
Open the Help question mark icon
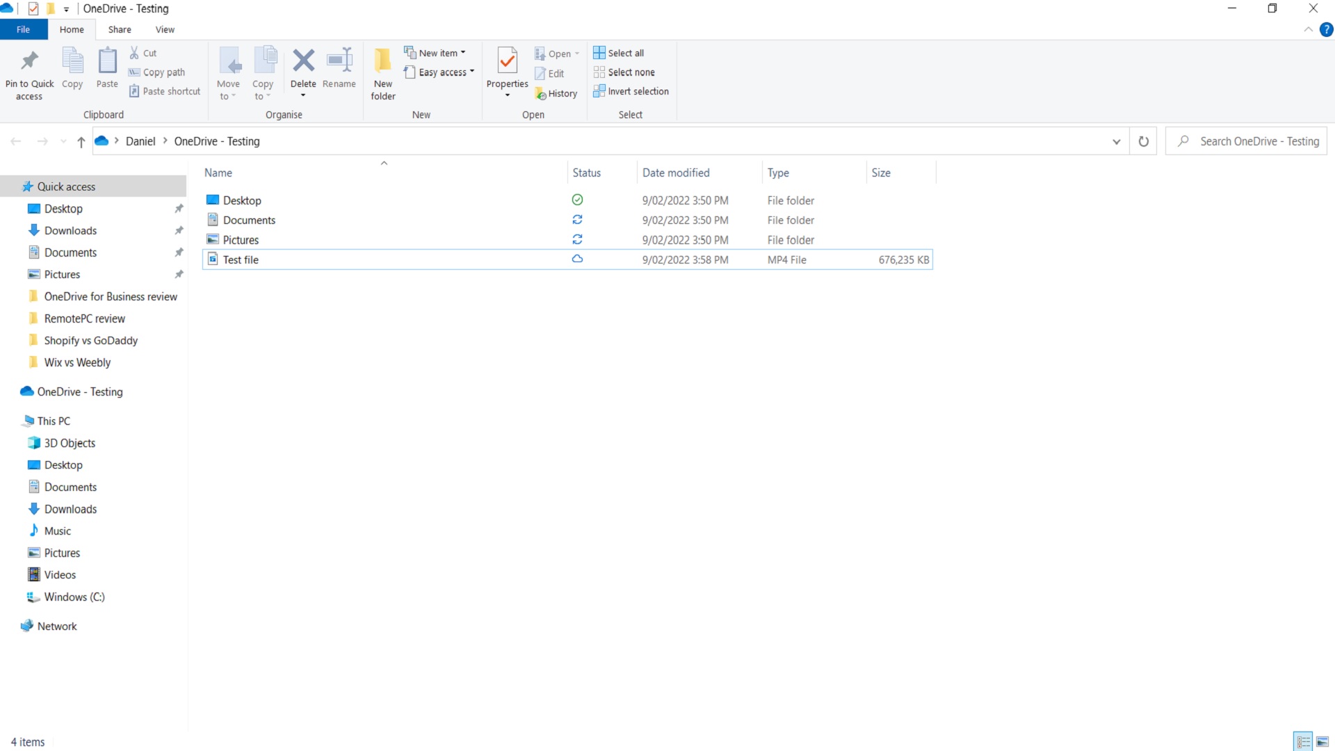(1326, 30)
